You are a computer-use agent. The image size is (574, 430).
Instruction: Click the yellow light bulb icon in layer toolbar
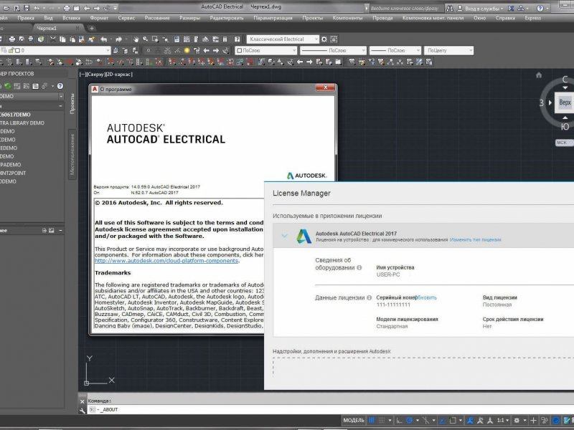coord(187,50)
